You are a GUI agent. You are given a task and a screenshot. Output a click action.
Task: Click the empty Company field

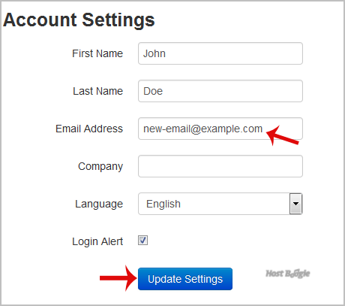coord(220,166)
